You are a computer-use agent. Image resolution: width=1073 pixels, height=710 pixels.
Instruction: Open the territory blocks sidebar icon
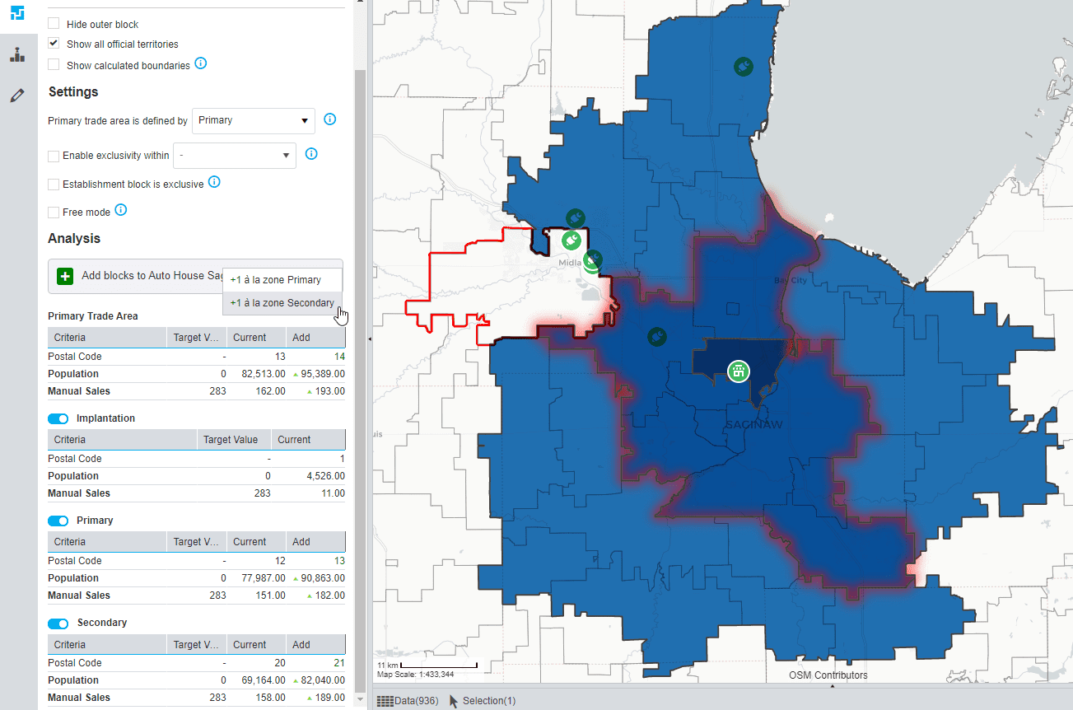pos(17,13)
